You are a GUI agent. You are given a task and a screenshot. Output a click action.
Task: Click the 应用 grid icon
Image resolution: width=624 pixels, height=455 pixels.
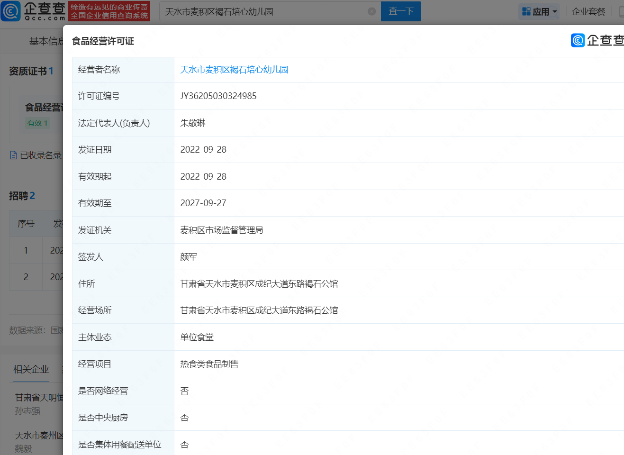click(526, 11)
